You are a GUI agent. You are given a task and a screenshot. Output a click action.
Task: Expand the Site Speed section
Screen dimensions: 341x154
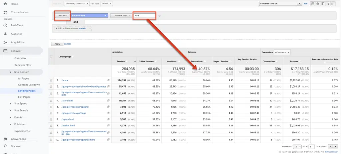point(11,103)
